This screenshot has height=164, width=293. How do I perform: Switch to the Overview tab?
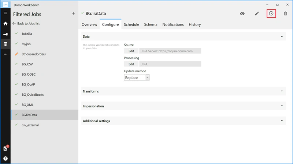click(x=89, y=24)
